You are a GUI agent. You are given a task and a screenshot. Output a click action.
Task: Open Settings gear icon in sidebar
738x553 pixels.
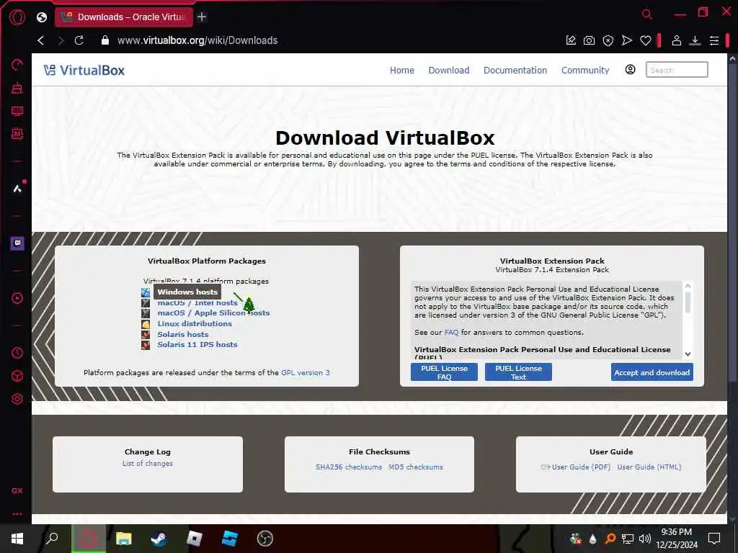(17, 399)
